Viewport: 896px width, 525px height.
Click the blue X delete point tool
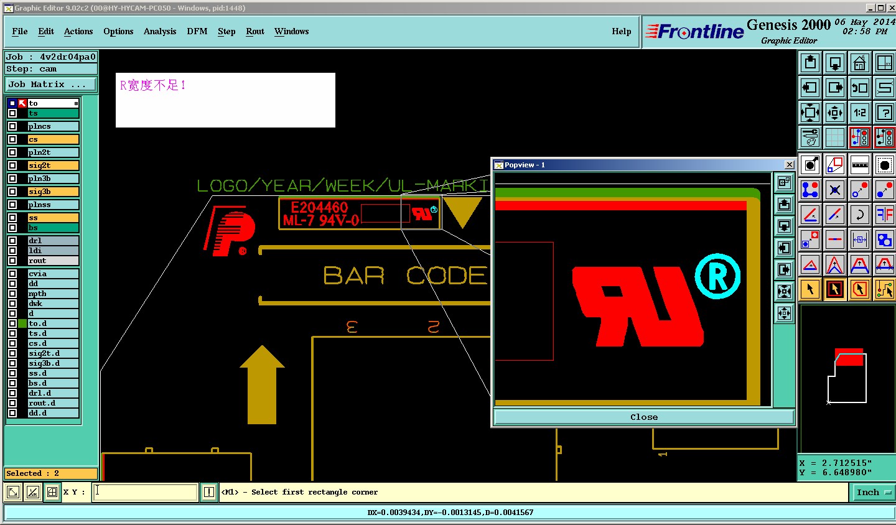pyautogui.click(x=835, y=190)
